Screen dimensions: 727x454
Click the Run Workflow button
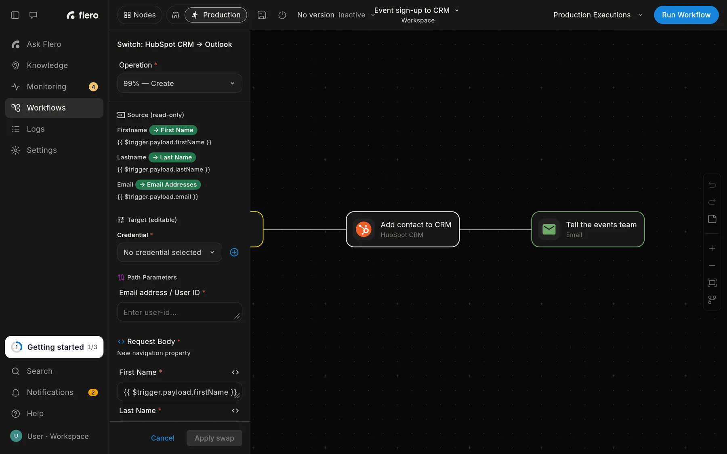(x=686, y=15)
